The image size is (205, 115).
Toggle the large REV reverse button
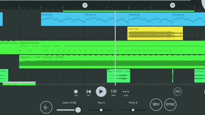[x=156, y=104]
